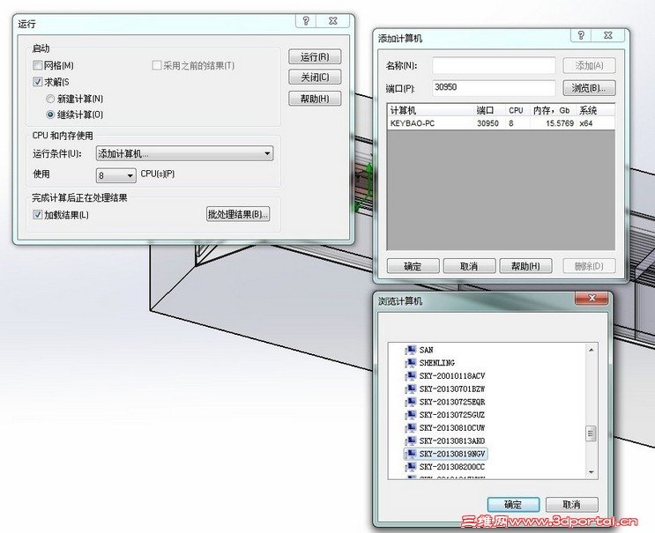This screenshot has width=655, height=533.
Task: Select SAN in the browse list
Action: (426, 350)
